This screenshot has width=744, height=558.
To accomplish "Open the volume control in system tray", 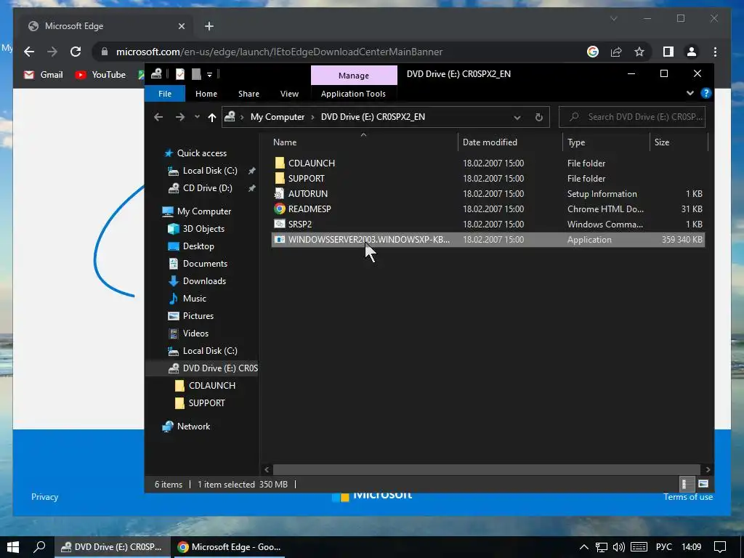I will pyautogui.click(x=619, y=547).
